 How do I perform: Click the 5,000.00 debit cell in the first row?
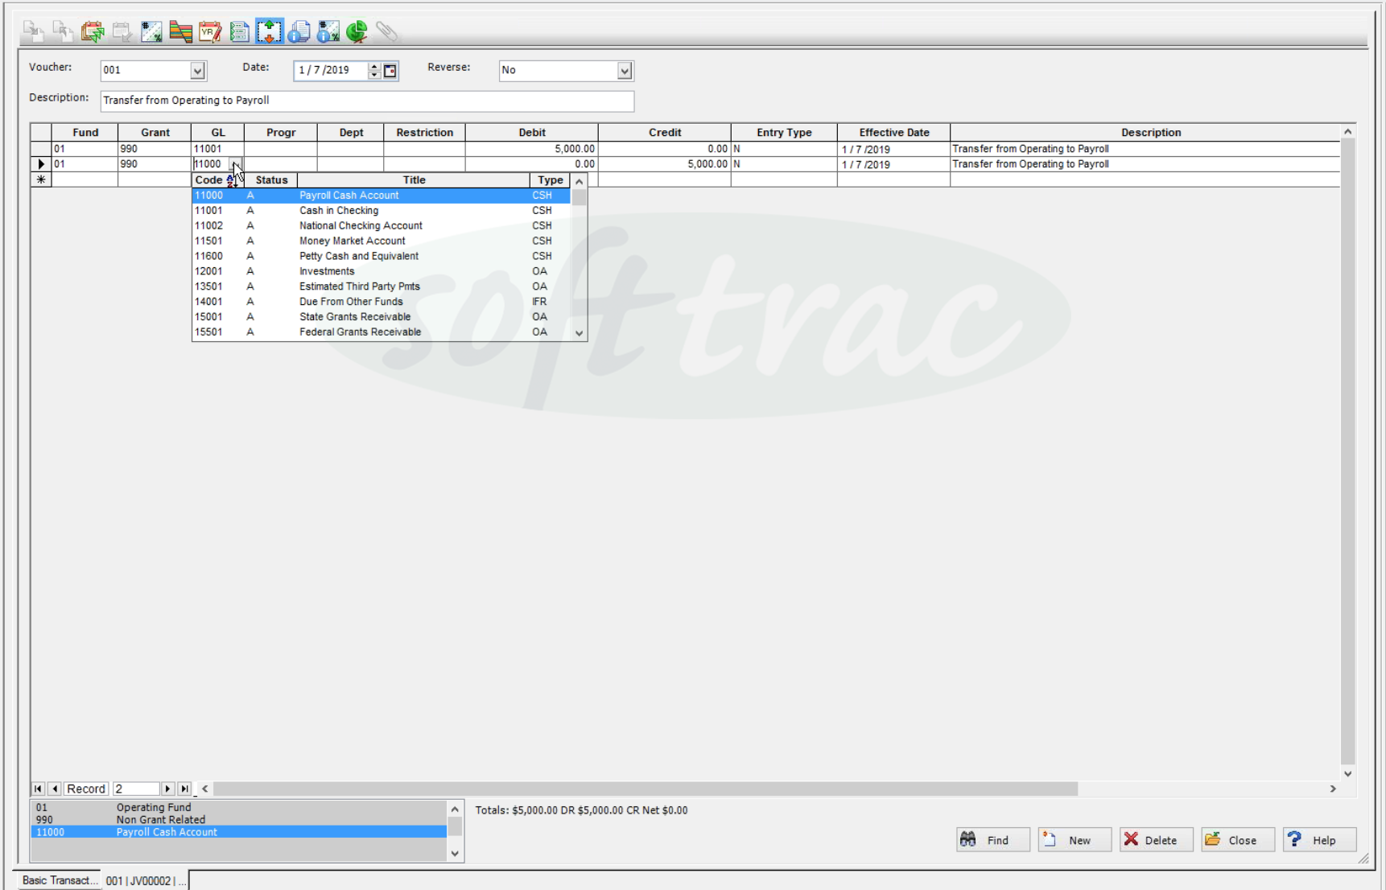[x=532, y=149]
